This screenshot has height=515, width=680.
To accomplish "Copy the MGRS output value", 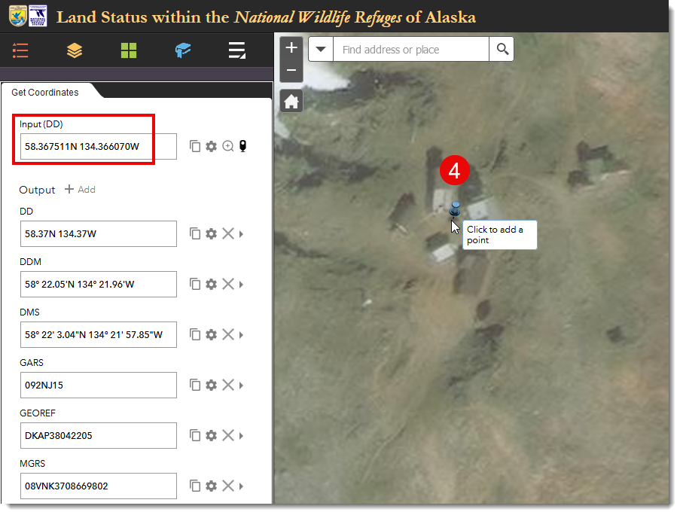I will [195, 486].
